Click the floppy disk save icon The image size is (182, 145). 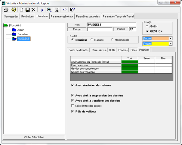(27, 10)
